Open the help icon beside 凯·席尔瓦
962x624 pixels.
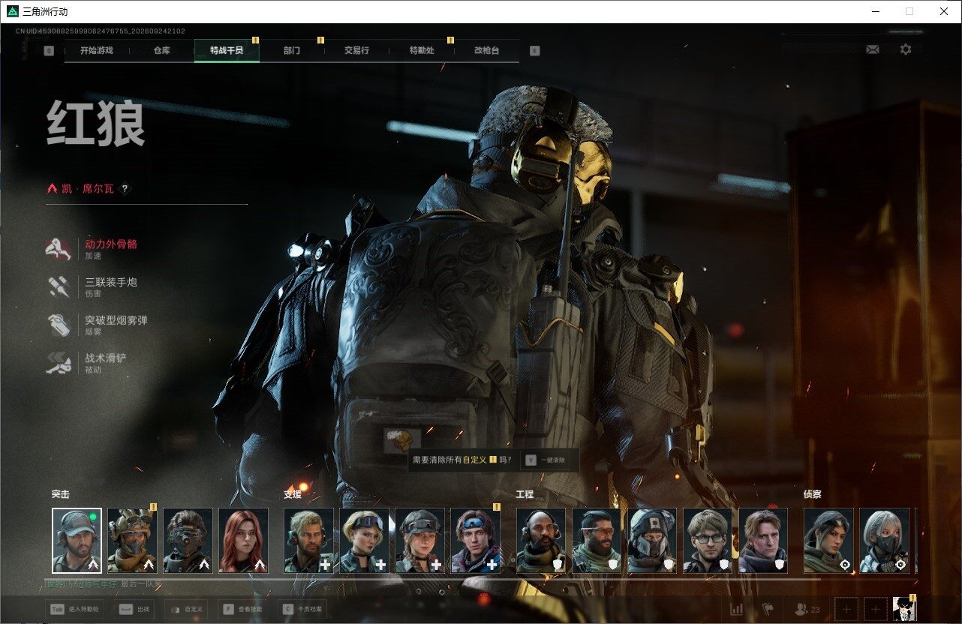point(125,189)
